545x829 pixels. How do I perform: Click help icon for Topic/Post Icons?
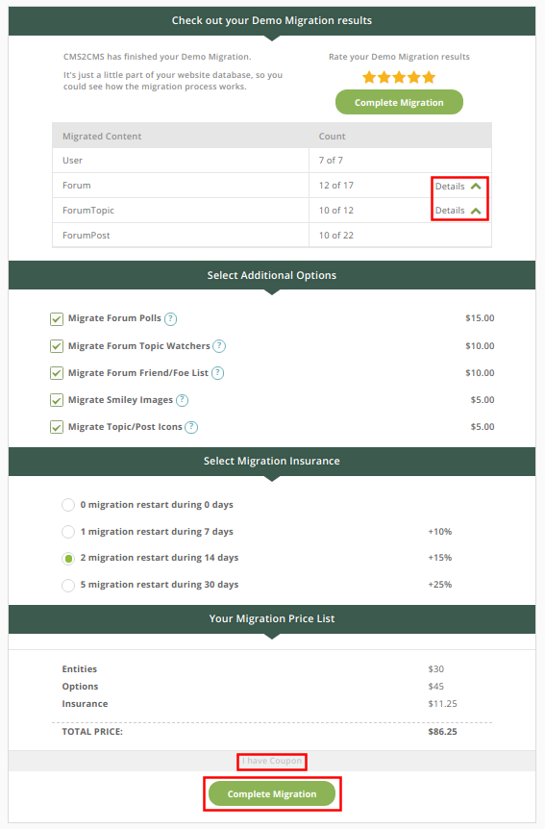pyautogui.click(x=191, y=427)
